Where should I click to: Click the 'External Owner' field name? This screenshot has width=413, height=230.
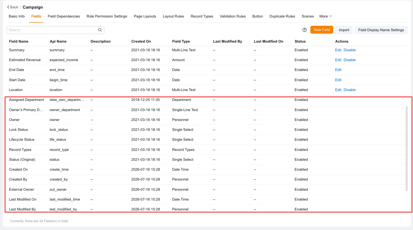[22, 189]
